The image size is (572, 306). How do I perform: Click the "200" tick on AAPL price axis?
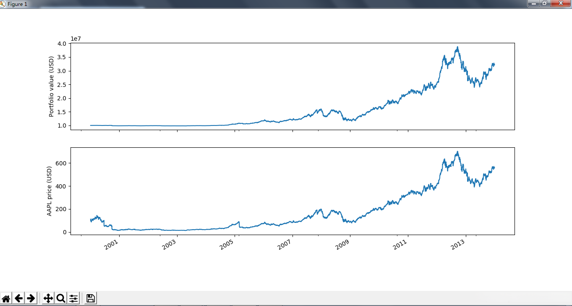point(61,209)
